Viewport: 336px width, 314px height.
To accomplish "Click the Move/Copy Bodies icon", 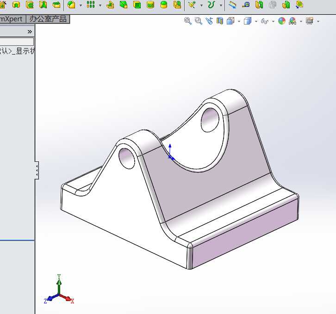I will tap(299, 5).
